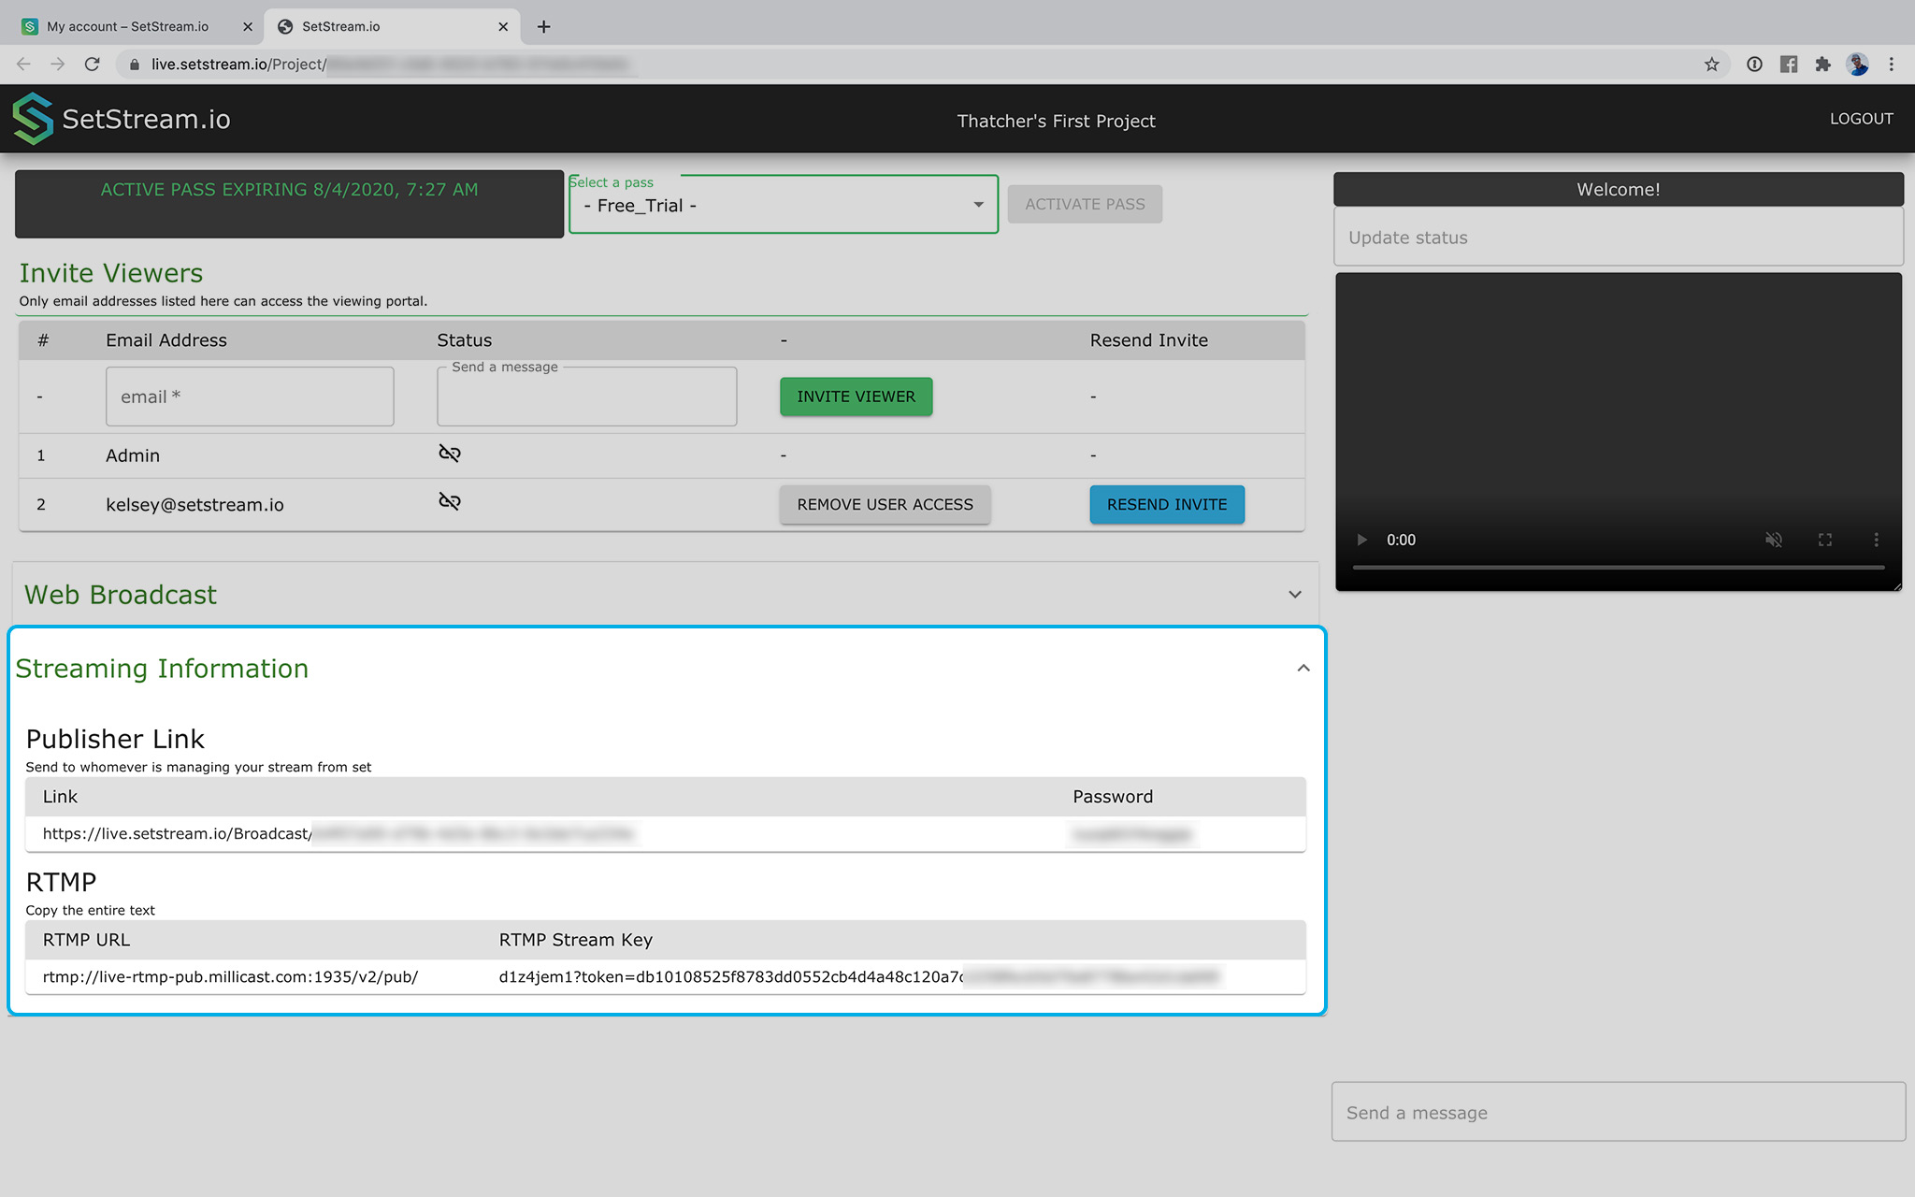The image size is (1915, 1197).
Task: Click the Flipboard extension icon
Action: 1789,65
